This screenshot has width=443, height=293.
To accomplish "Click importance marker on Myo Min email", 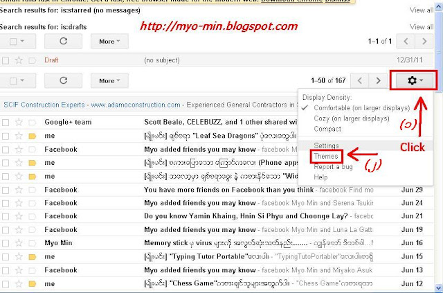I will 33,243.
